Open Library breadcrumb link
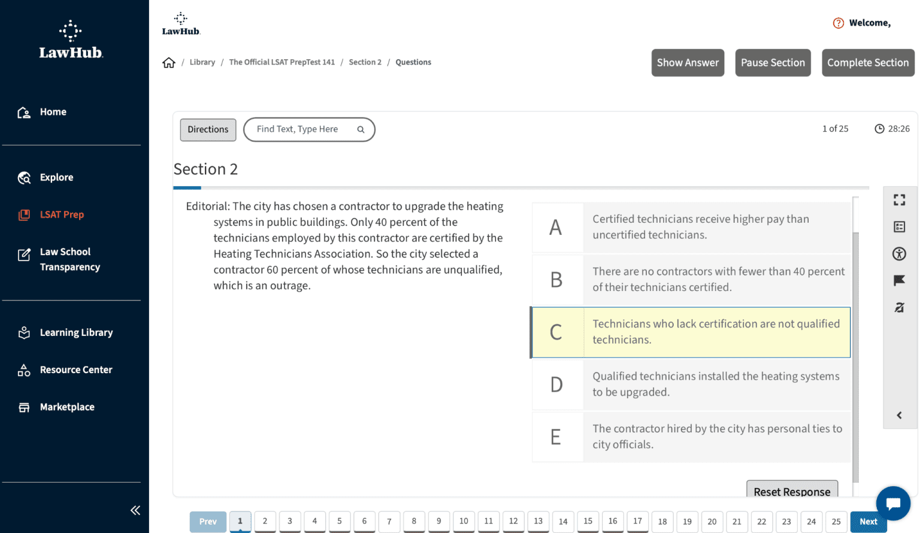Viewport: 920px width, 533px height. tap(202, 62)
